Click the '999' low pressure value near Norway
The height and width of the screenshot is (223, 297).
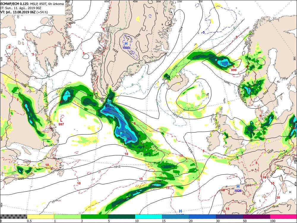click(x=234, y=70)
